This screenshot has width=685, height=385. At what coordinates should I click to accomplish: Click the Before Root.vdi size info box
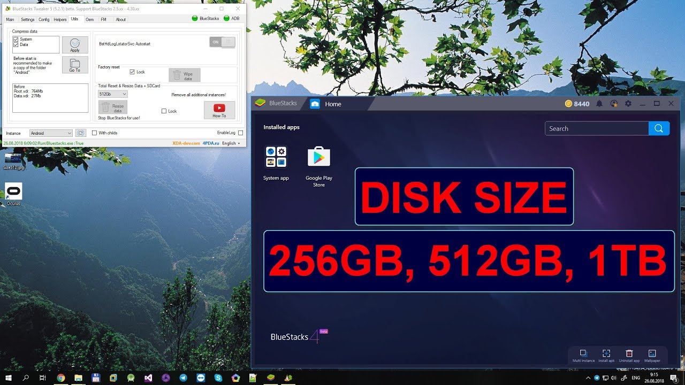[x=50, y=98]
